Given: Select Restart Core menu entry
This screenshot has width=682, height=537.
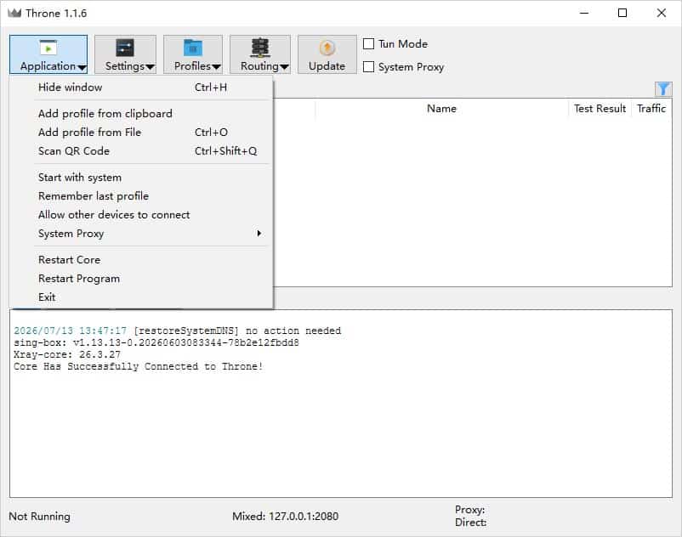Looking at the screenshot, I should click(x=141, y=260).
